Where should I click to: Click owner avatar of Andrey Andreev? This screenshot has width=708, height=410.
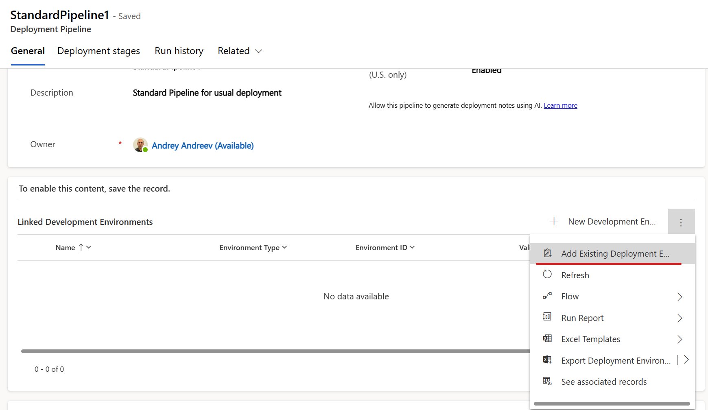[140, 145]
